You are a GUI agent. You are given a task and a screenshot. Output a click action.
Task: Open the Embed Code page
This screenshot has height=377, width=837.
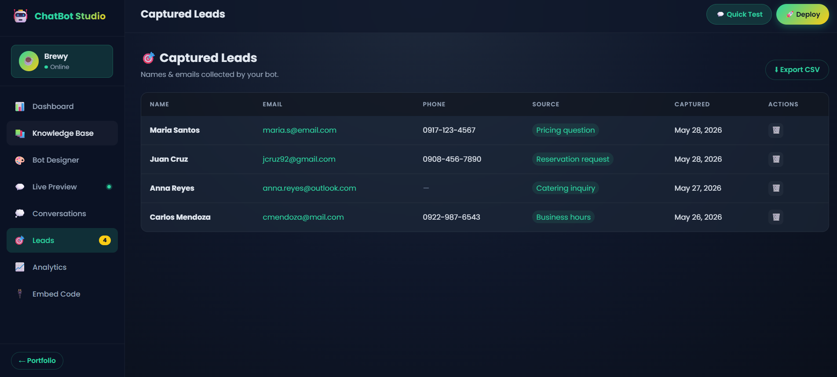tap(62, 294)
